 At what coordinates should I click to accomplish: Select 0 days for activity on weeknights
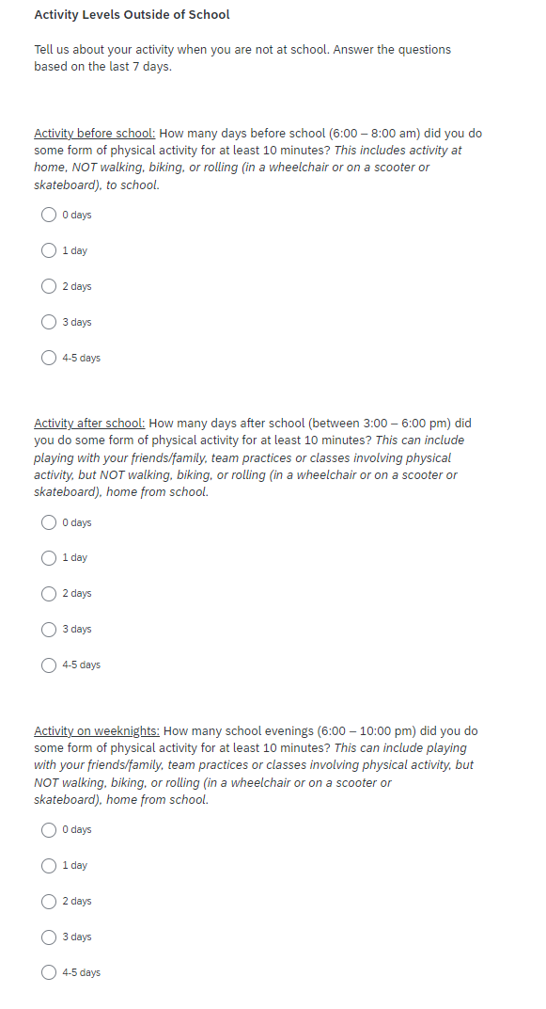(49, 830)
